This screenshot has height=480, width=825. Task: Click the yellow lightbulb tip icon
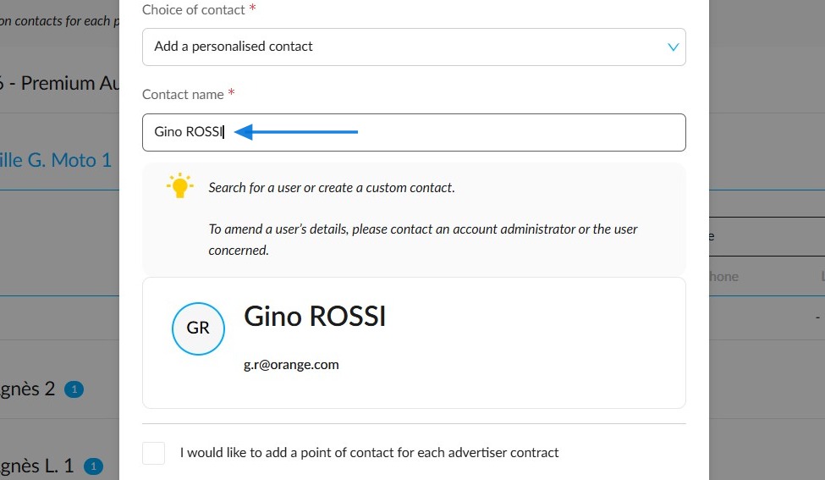coord(179,185)
